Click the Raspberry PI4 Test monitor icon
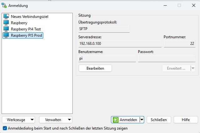This screenshot has width=200, height=133. point(6,29)
